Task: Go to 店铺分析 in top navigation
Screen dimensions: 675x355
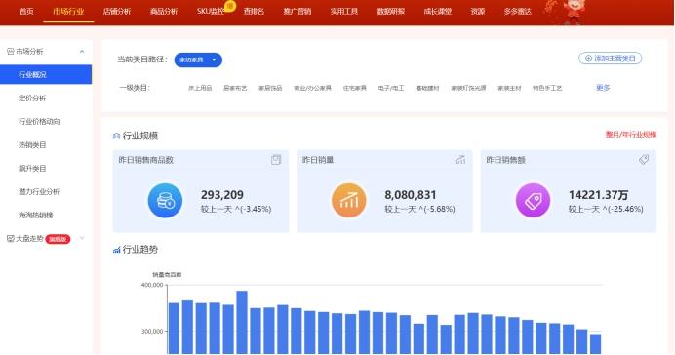Action: tap(117, 12)
